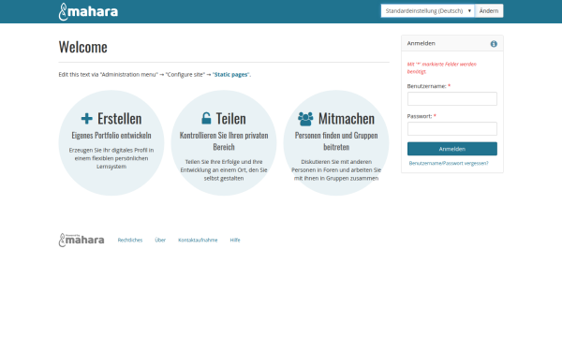Click the plus icon beside Erstellen

(87, 119)
